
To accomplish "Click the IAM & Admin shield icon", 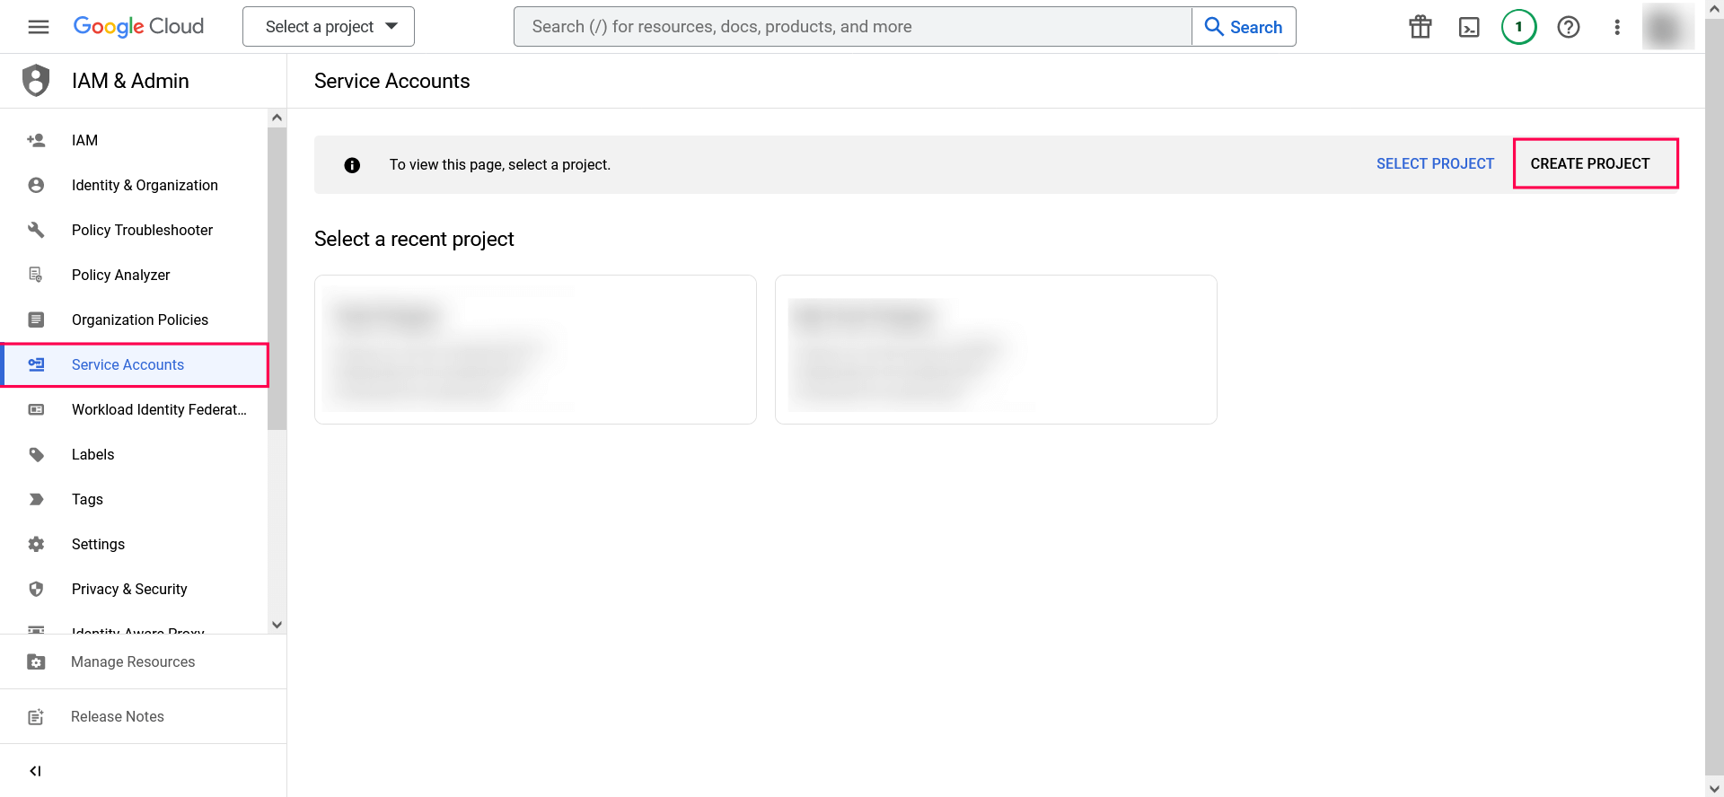I will pyautogui.click(x=36, y=81).
